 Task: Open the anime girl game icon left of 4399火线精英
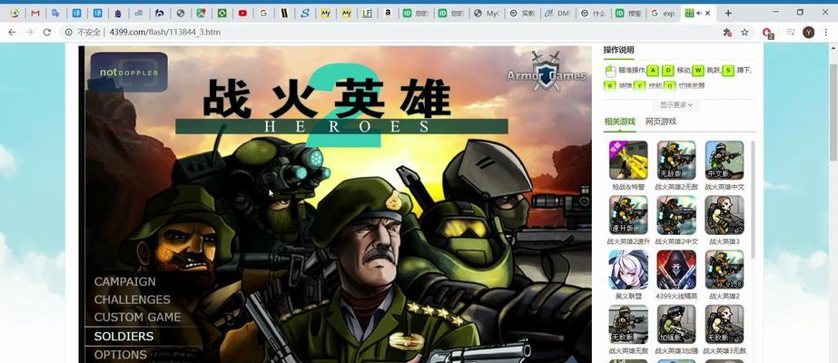628,270
